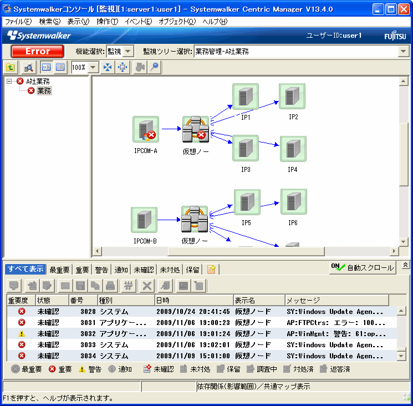This screenshot has width=413, height=406.
Task: Click the blue pin magnifier icon
Action: [x=155, y=68]
